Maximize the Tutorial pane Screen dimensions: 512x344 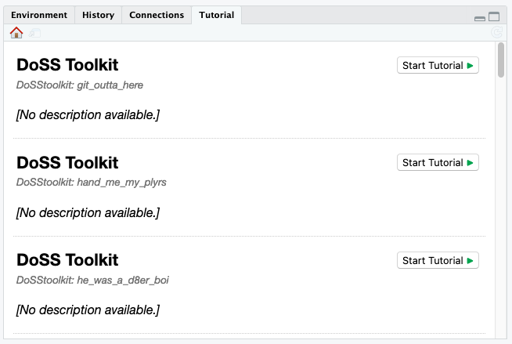click(x=494, y=16)
